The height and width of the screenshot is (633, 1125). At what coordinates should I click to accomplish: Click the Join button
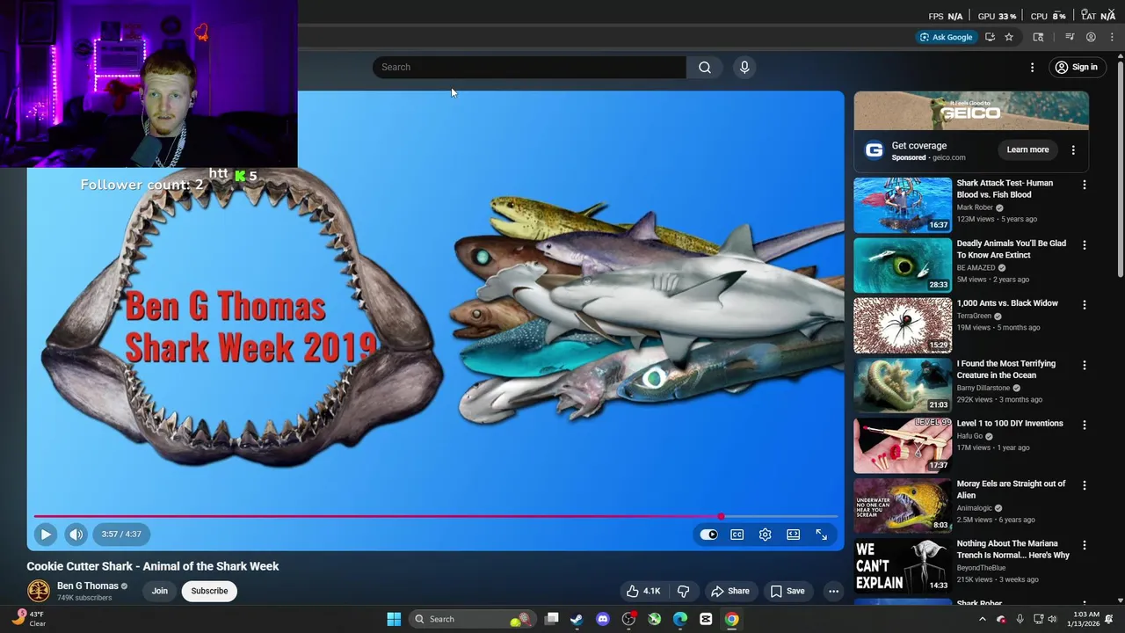[159, 591]
